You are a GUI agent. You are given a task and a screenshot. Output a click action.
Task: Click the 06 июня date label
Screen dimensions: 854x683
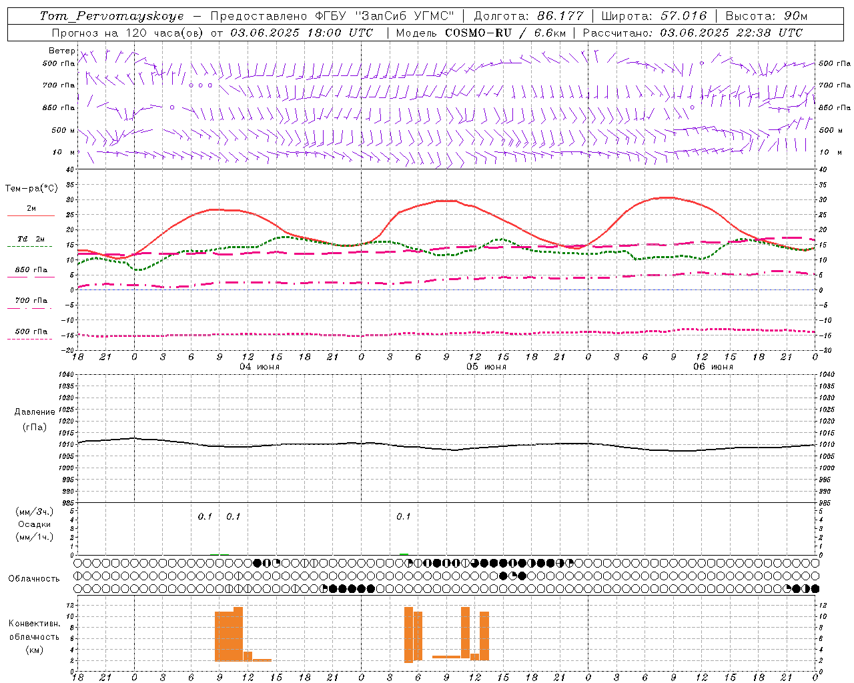point(713,366)
